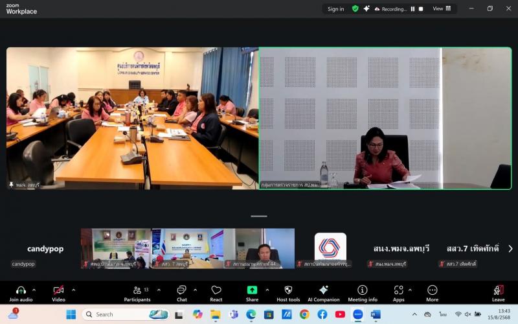Open React heart reactions
This screenshot has width=518, height=324.
(x=216, y=293)
